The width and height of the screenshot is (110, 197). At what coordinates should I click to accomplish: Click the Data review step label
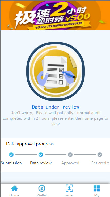[x=41, y=163]
